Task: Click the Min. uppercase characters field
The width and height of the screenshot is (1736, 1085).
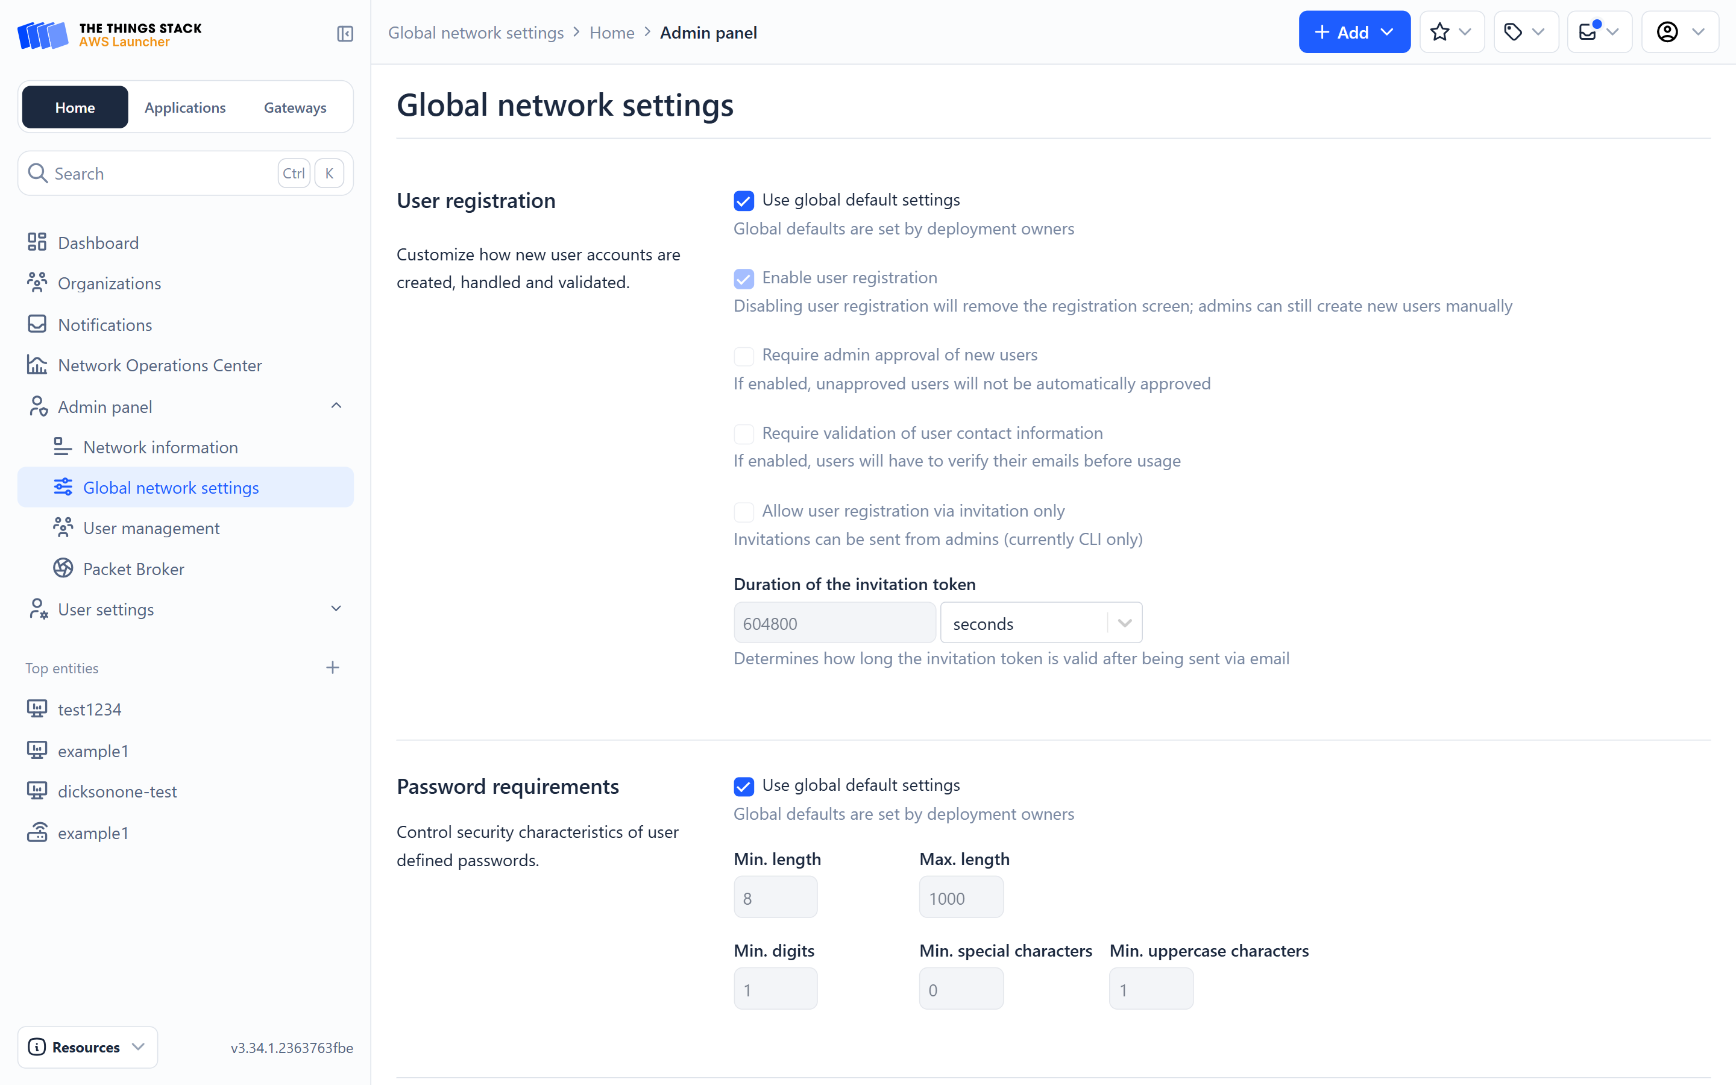Action: 1151,989
